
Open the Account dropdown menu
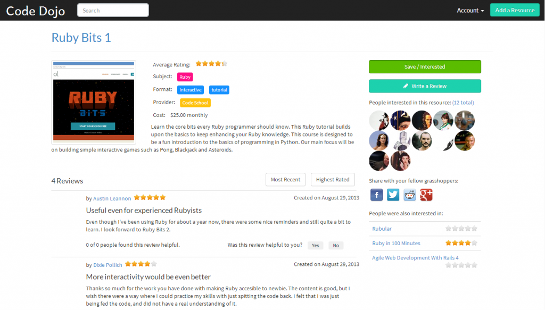470,11
